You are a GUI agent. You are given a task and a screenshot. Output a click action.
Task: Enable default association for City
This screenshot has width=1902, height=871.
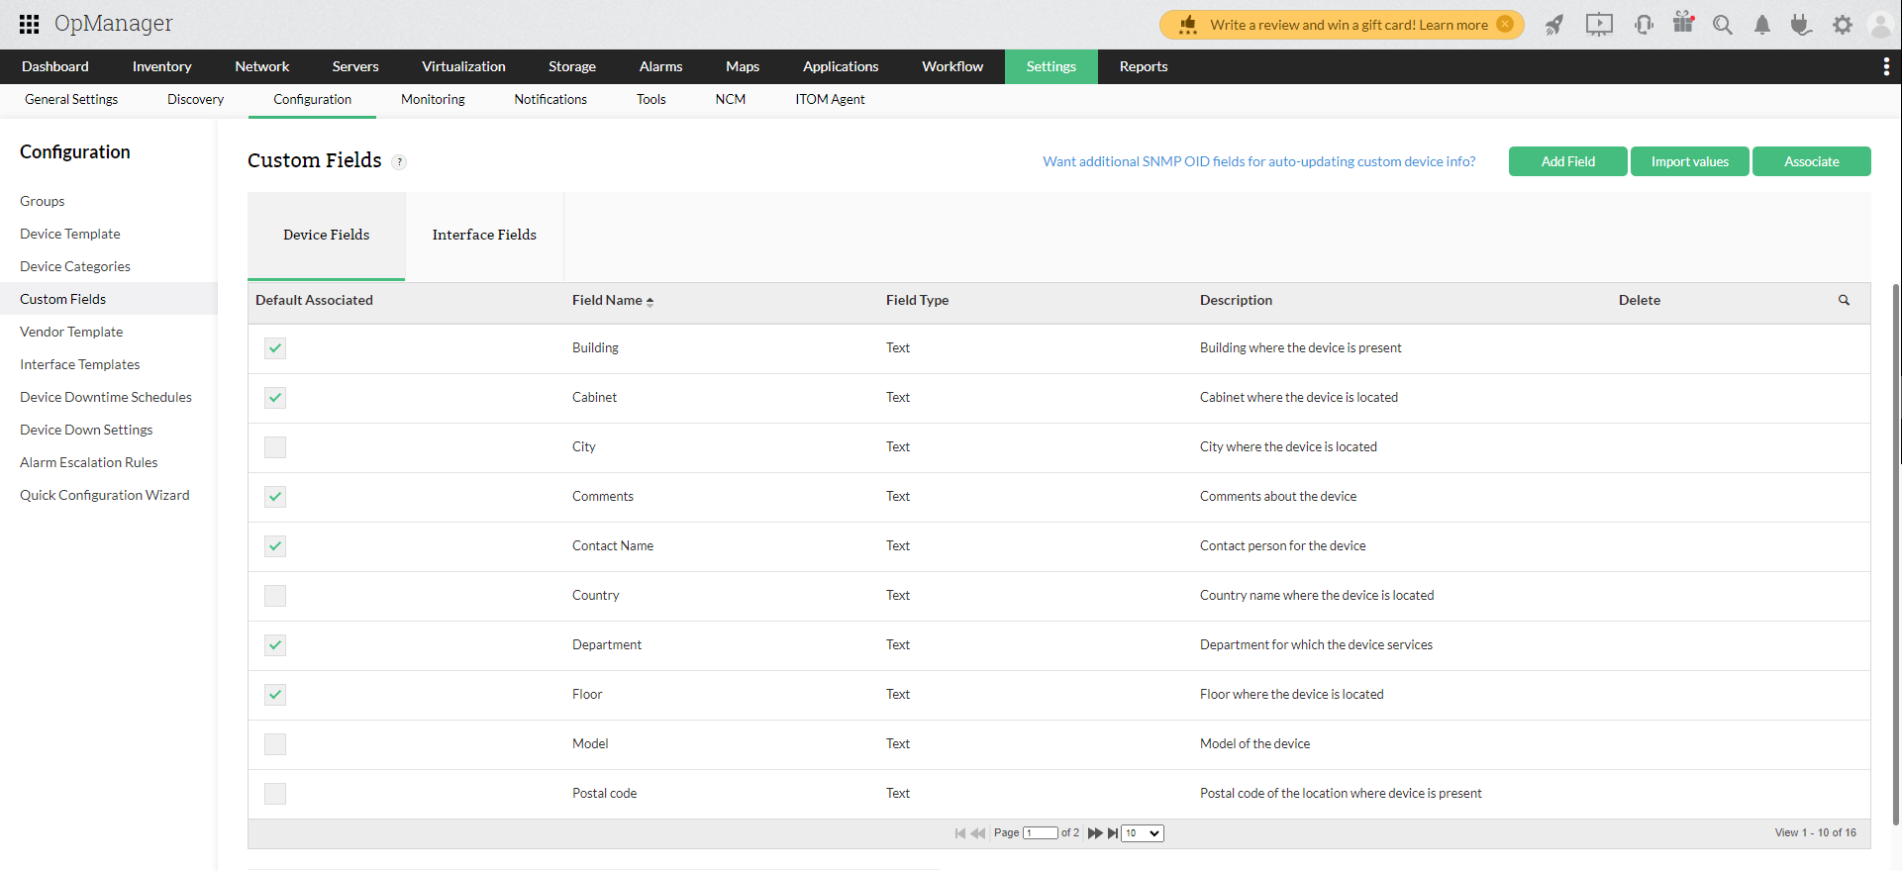(x=275, y=447)
